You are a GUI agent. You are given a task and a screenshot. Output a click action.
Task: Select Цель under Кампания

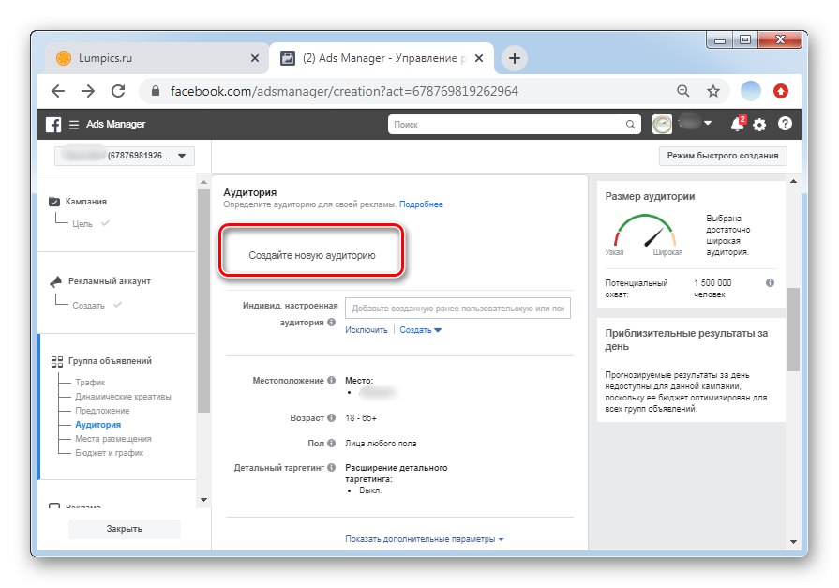pyautogui.click(x=82, y=224)
